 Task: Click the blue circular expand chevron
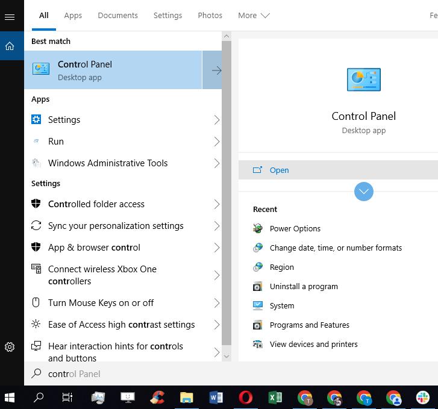[x=364, y=192]
